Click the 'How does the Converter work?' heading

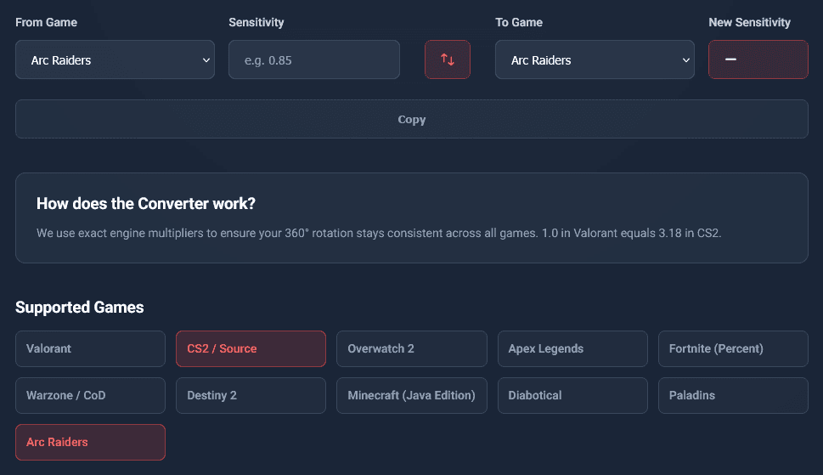point(146,204)
